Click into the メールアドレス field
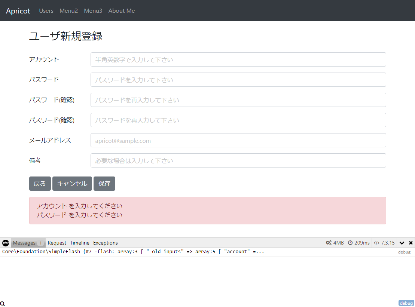415x307 pixels. (238, 140)
